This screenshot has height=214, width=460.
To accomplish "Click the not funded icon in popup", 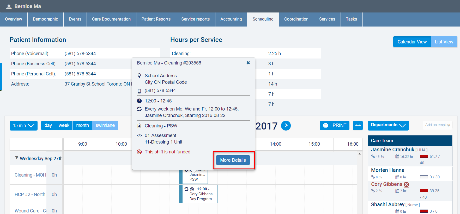I will click(x=140, y=152).
